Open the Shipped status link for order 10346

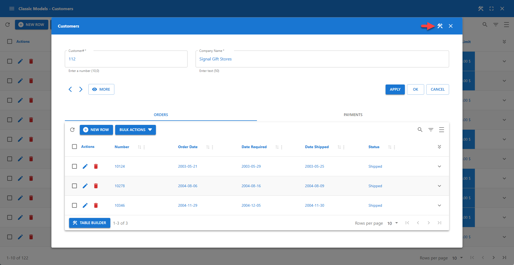click(x=375, y=205)
